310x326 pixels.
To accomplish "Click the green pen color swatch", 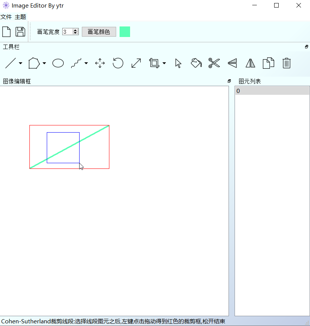I will point(125,32).
